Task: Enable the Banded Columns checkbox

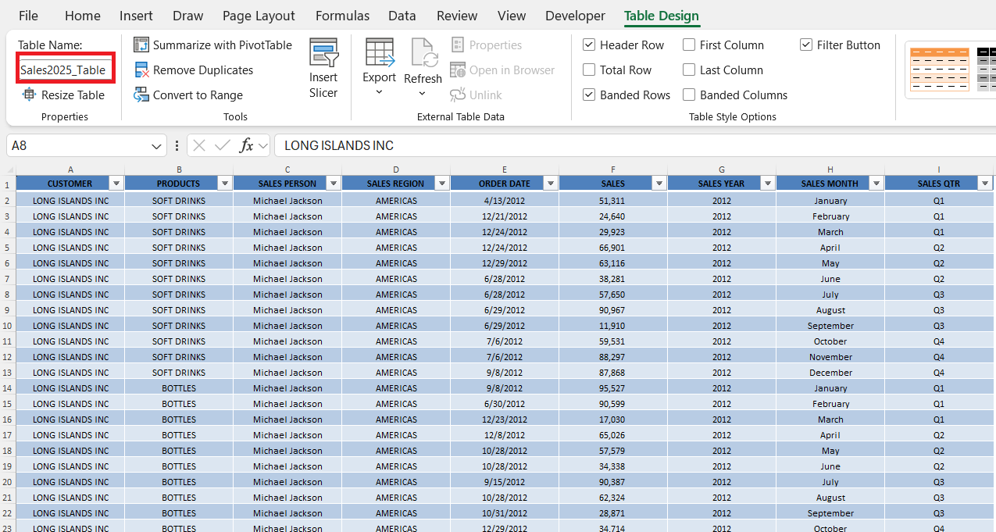Action: click(x=689, y=95)
